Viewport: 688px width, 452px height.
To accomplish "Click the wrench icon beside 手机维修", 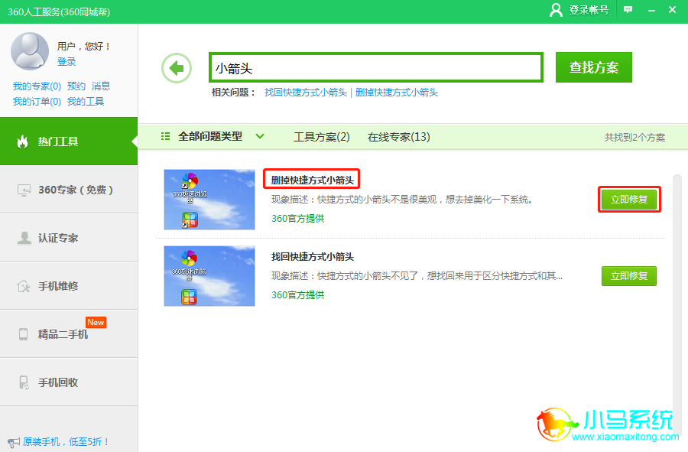I will (x=23, y=286).
